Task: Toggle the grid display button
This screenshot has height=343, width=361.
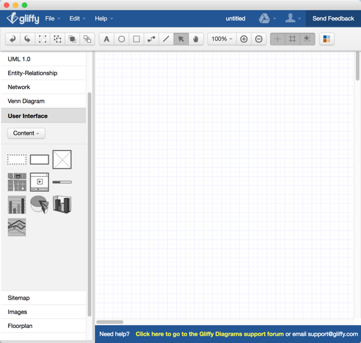Action: tap(292, 39)
